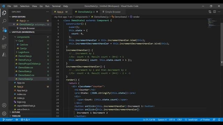223x125 pixels.
Task: Open the View menu
Action: 34,6
